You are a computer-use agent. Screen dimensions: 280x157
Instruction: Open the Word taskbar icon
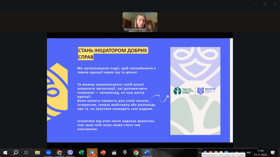[147, 153]
